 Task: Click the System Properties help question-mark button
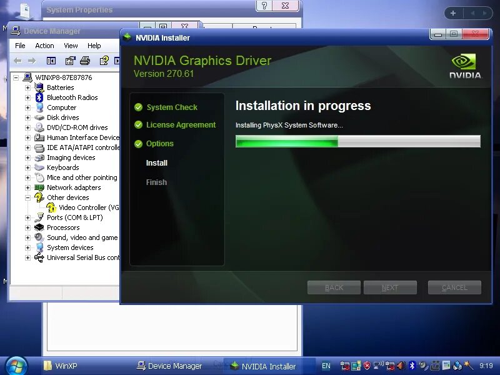pos(264,6)
